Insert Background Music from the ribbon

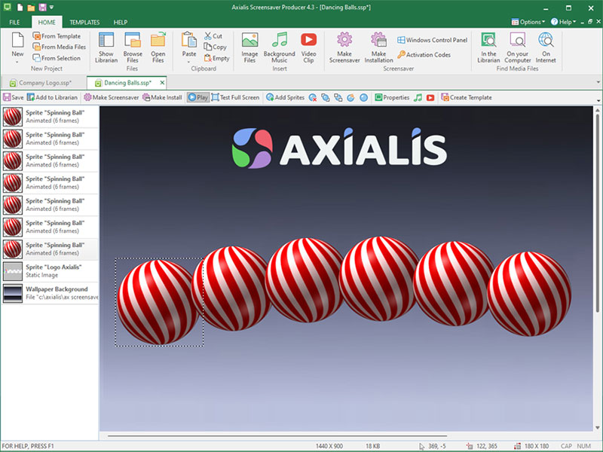279,47
